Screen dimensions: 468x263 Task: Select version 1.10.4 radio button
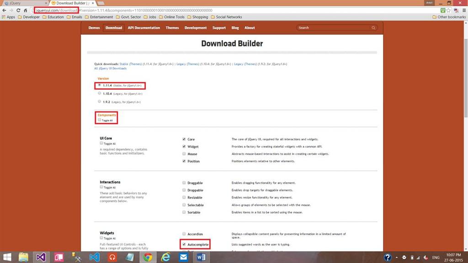point(99,93)
